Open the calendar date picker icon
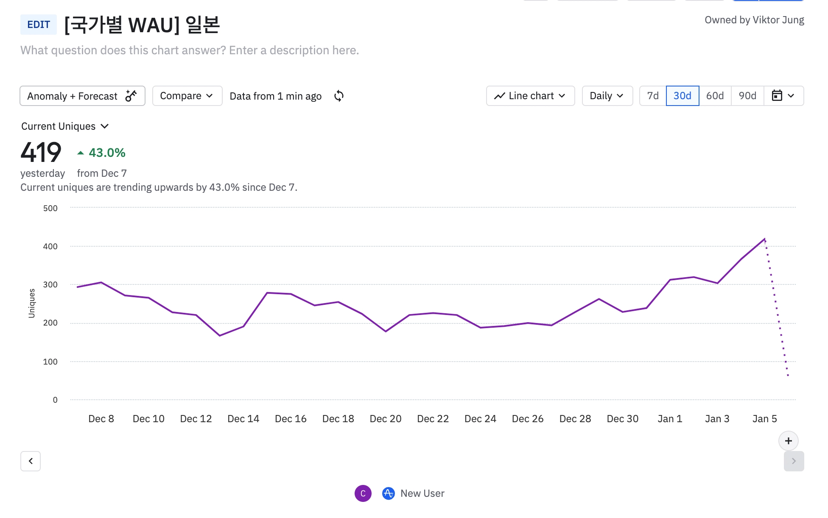Viewport: 828px width, 518px height. click(777, 96)
